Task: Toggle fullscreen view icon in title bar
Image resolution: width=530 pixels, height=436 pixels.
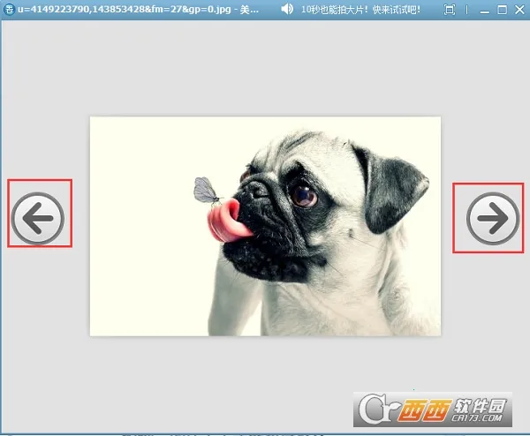Action: pyautogui.click(x=450, y=10)
